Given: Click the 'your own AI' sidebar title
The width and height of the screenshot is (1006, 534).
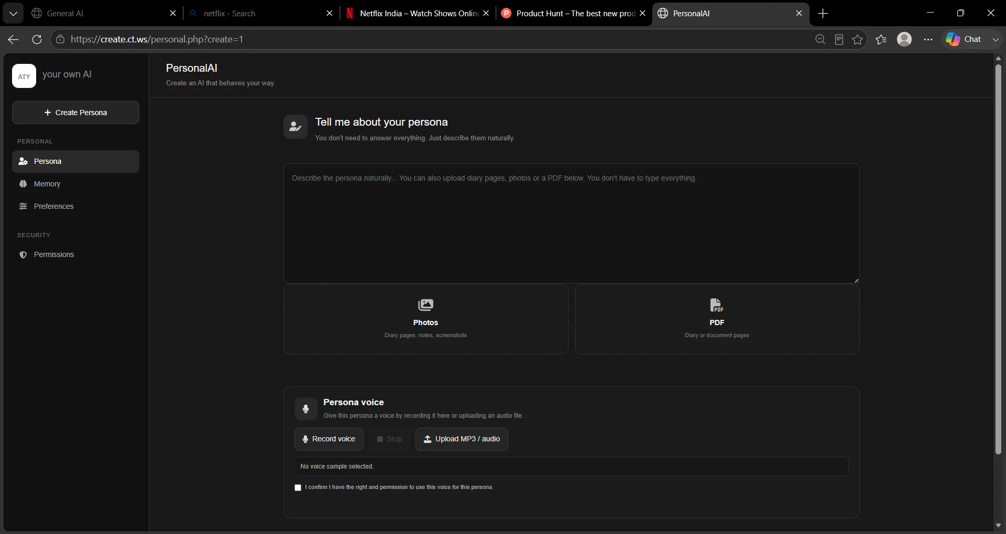Looking at the screenshot, I should coord(67,74).
